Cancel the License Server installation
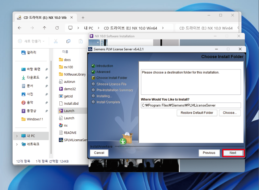 [x=99, y=153]
